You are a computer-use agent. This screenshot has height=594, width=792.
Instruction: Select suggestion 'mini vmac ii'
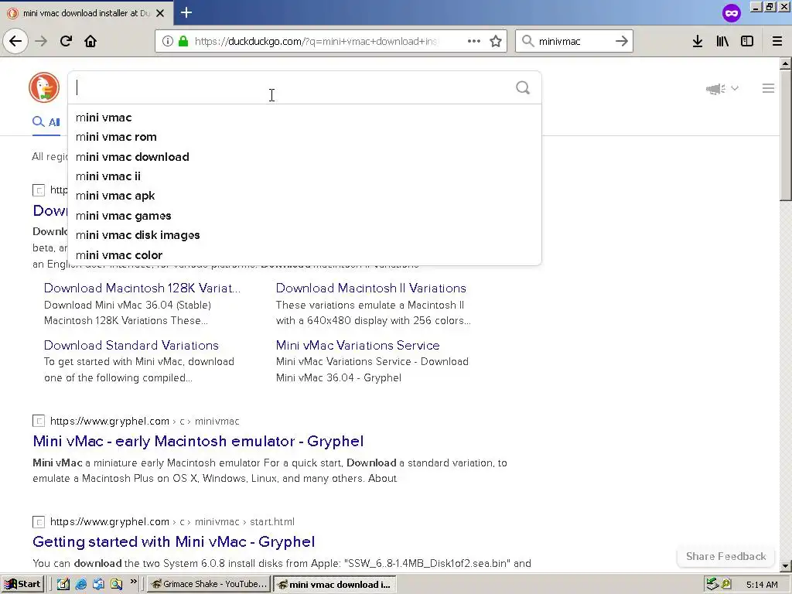click(x=305, y=176)
